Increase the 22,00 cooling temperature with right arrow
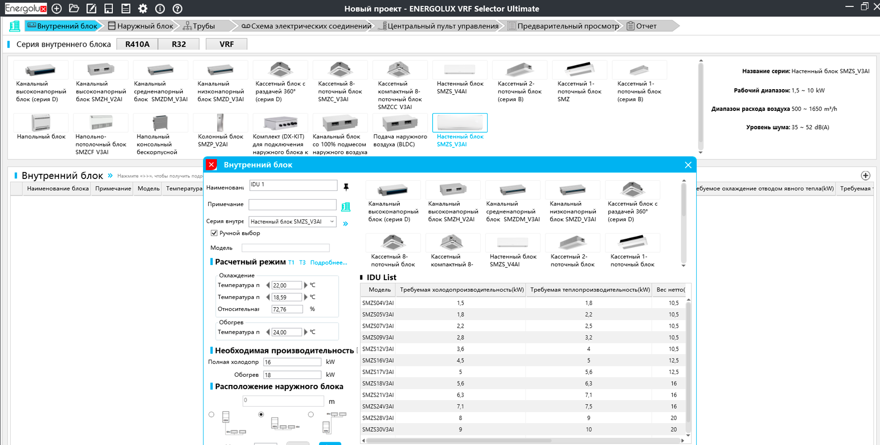The width and height of the screenshot is (880, 445). pos(306,285)
